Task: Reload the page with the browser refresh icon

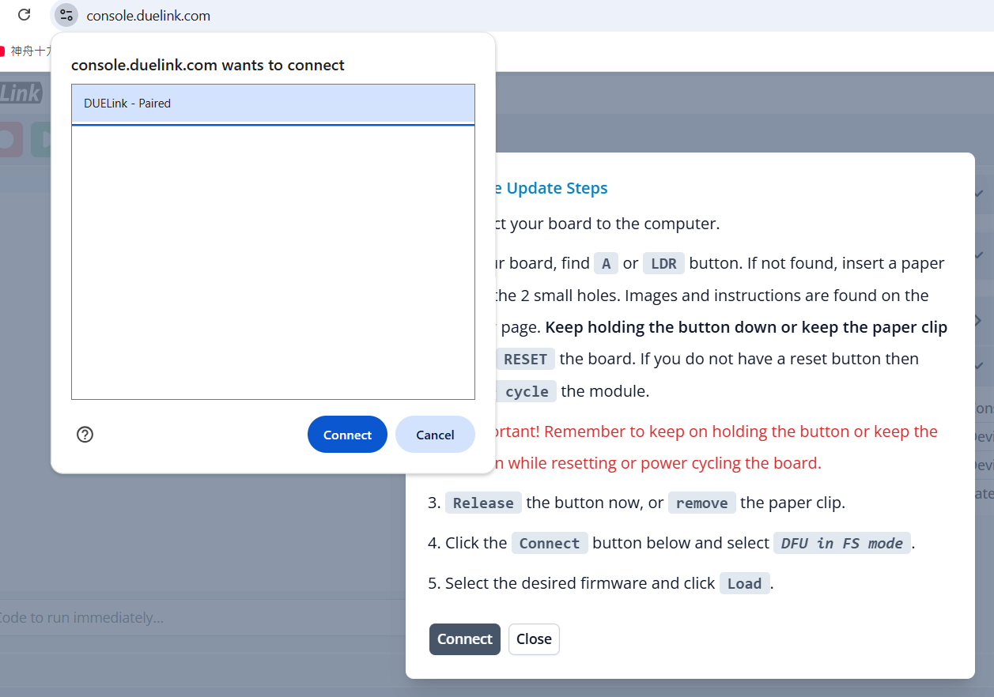Action: click(25, 15)
